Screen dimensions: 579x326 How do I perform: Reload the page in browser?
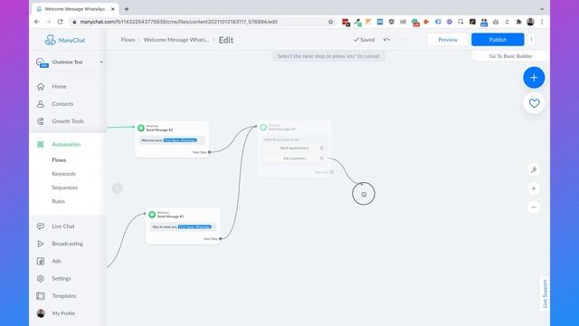pyautogui.click(x=61, y=22)
